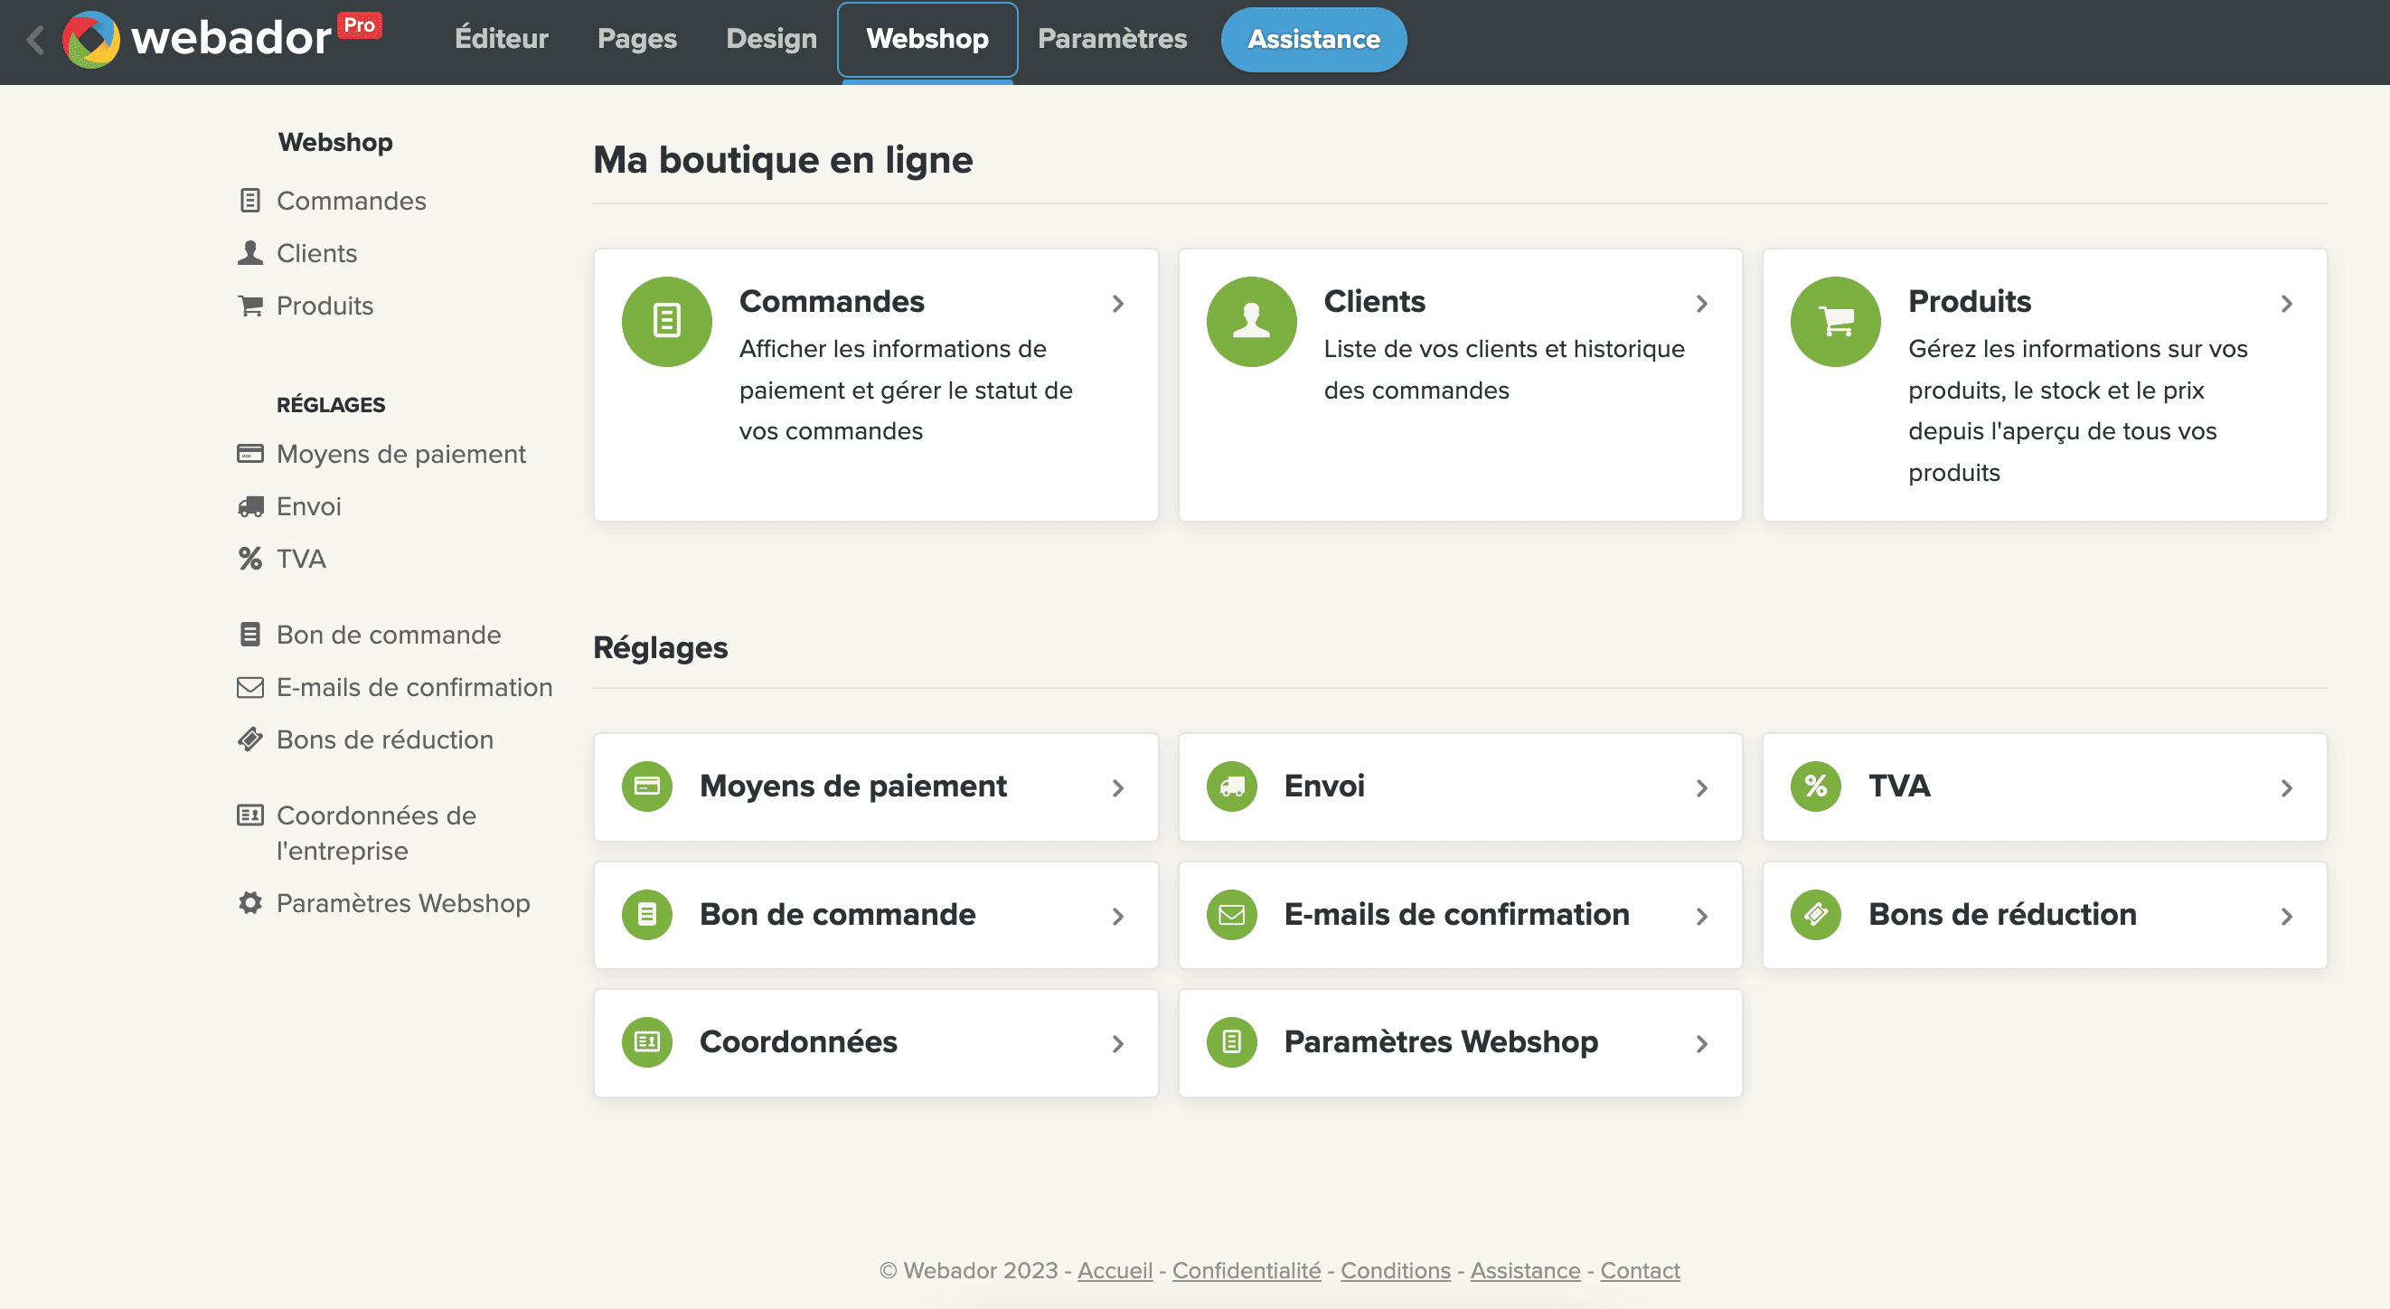2390x1309 pixels.
Task: Open the E-mails de confirmation card chevron
Action: (1701, 916)
